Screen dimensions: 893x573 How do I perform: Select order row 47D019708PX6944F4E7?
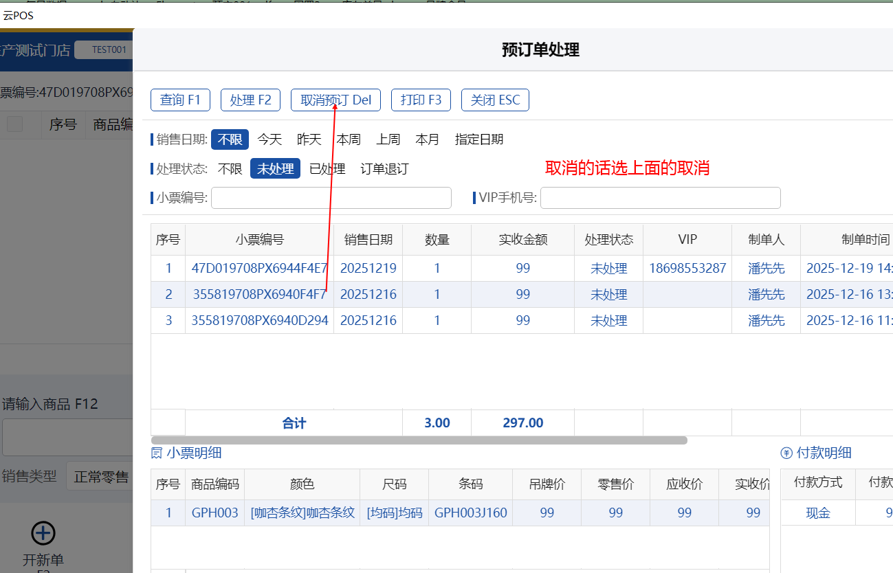[260, 269]
